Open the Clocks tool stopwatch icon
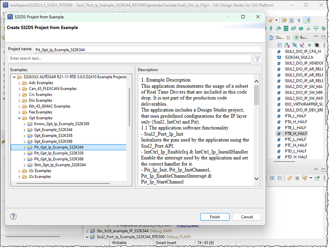Screen dimensions: 329x248 278,28
